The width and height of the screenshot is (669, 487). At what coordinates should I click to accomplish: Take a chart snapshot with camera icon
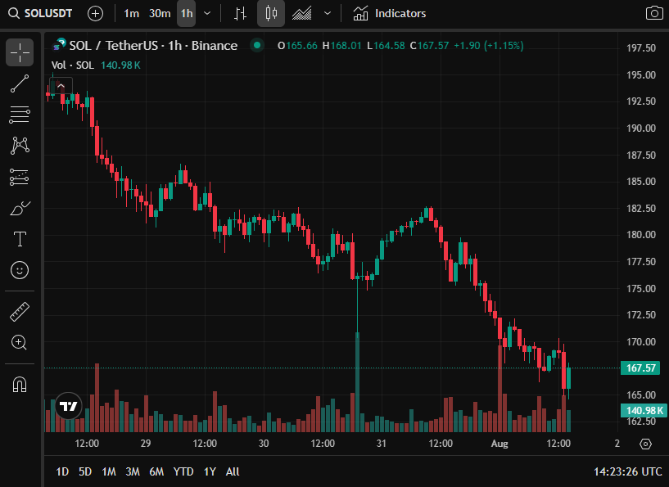pyautogui.click(x=654, y=13)
